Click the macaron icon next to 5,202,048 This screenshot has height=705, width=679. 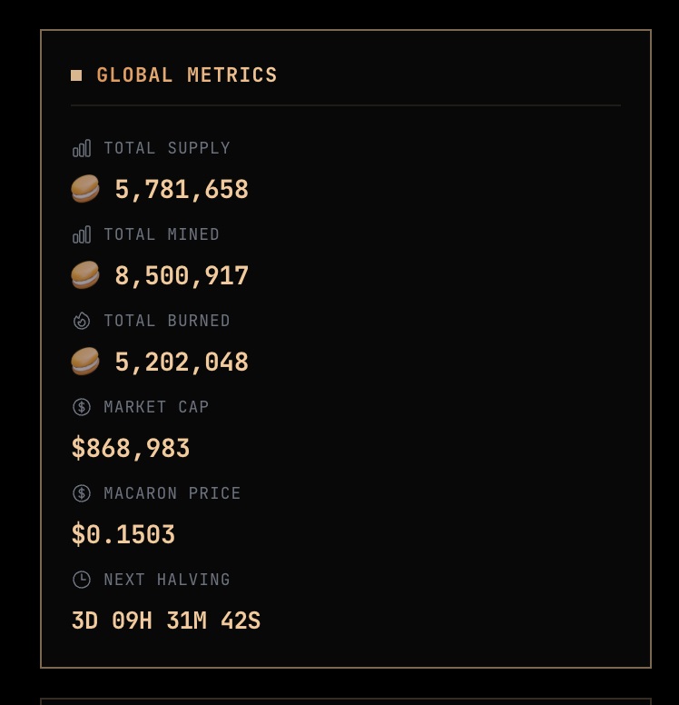click(x=85, y=362)
